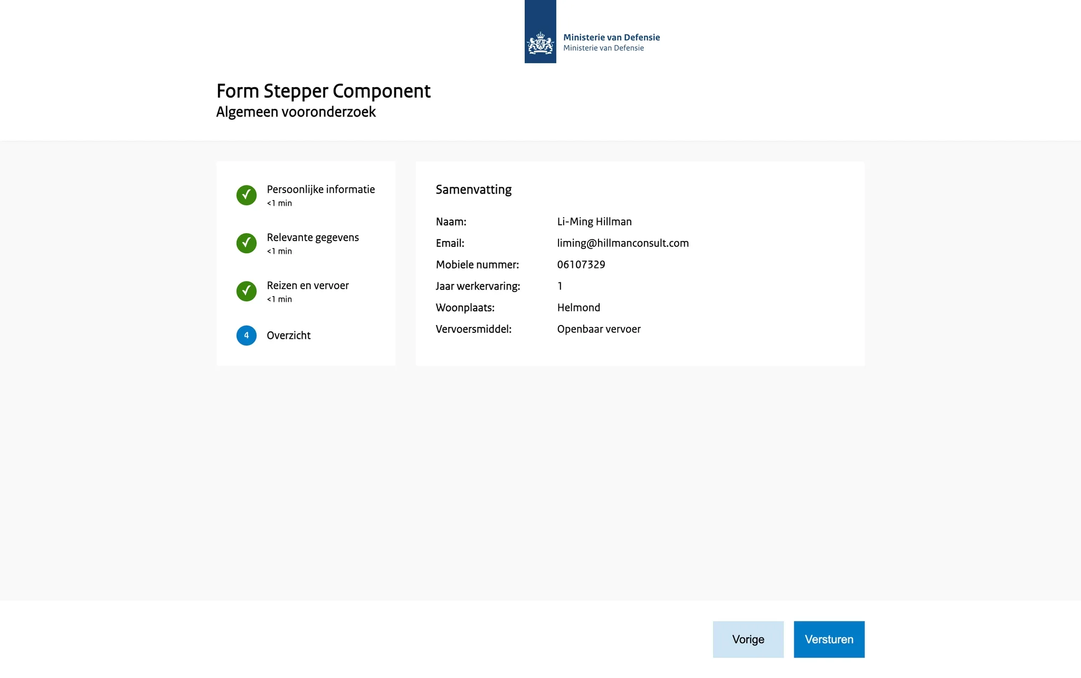Viewport: 1081px width, 678px height.
Task: Click '<1 min' under Relevante gegevens
Action: pyautogui.click(x=279, y=251)
